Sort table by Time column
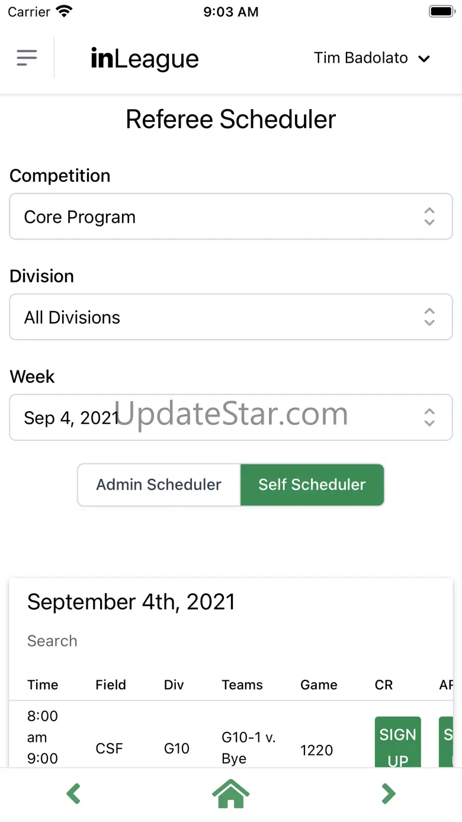The height and width of the screenshot is (822, 462). [43, 685]
